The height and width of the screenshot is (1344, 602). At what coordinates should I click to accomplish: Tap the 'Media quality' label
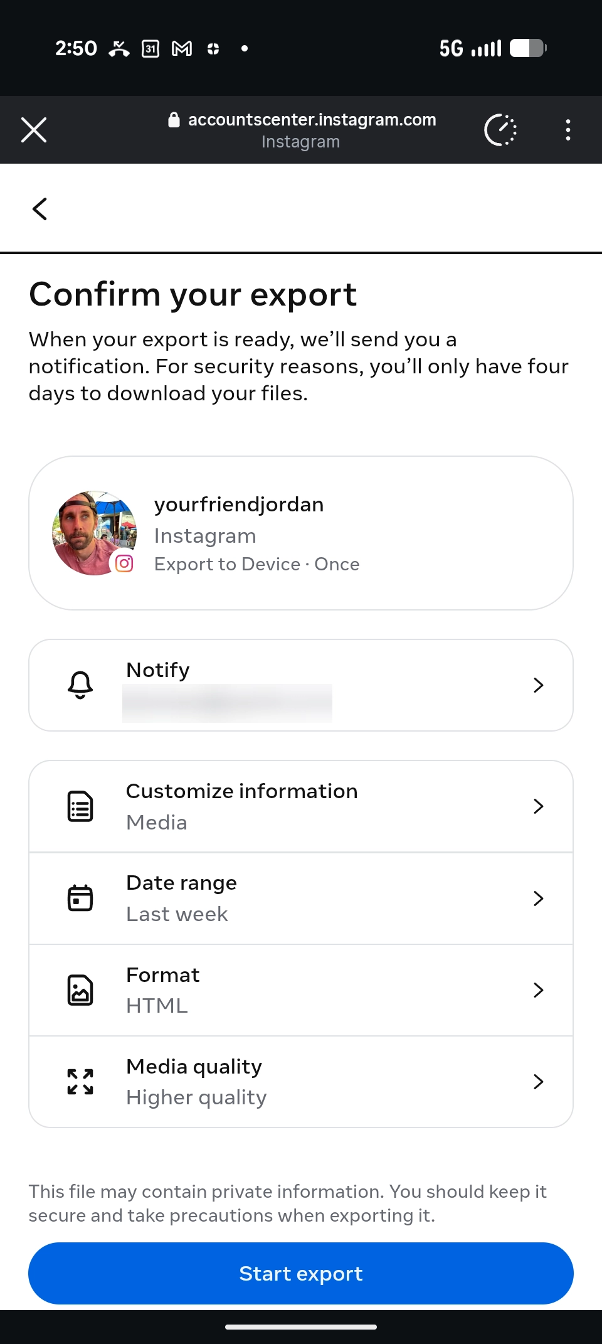tap(194, 1067)
